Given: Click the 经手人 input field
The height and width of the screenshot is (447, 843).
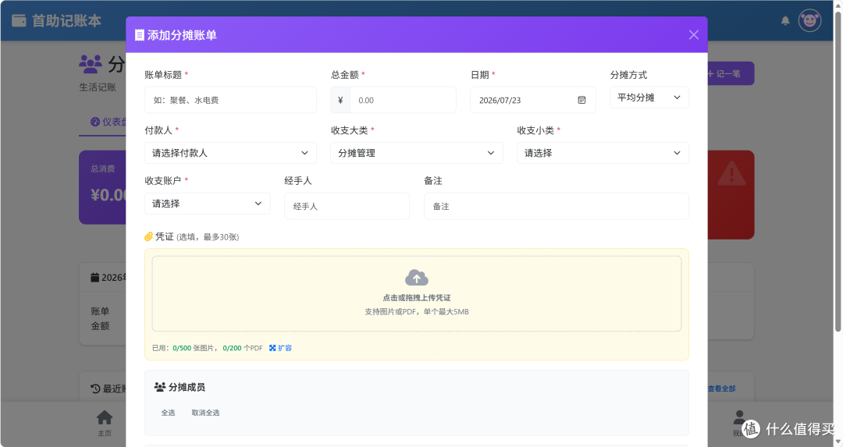Looking at the screenshot, I should (x=347, y=206).
